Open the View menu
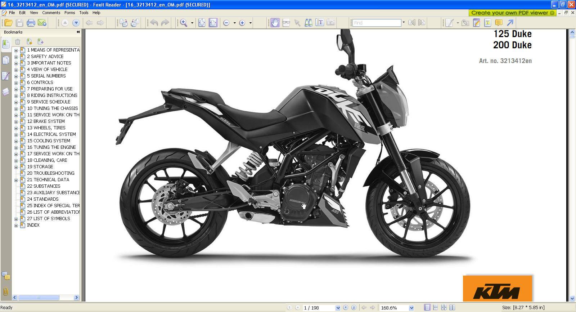The image size is (576, 312). pos(34,13)
